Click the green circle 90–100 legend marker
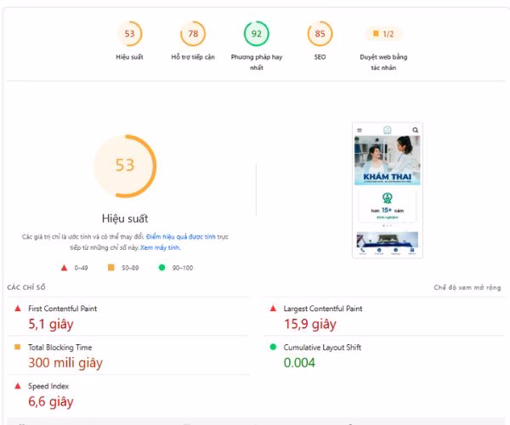The height and width of the screenshot is (425, 510). pyautogui.click(x=161, y=267)
